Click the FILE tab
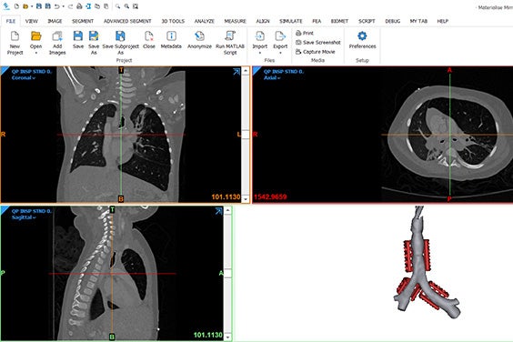 click(x=11, y=21)
